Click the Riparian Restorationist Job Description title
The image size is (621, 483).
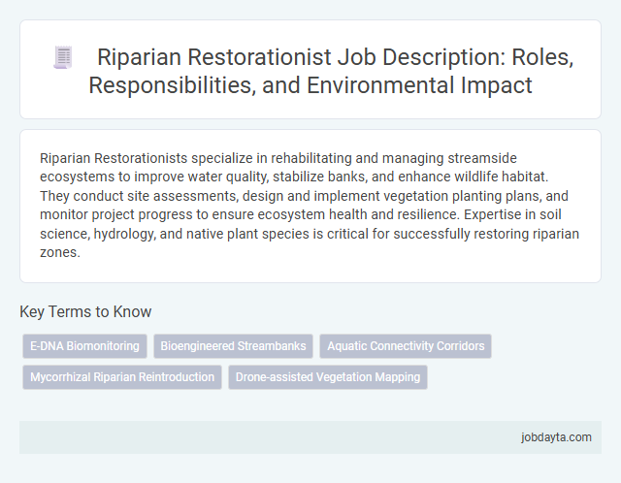(331, 71)
